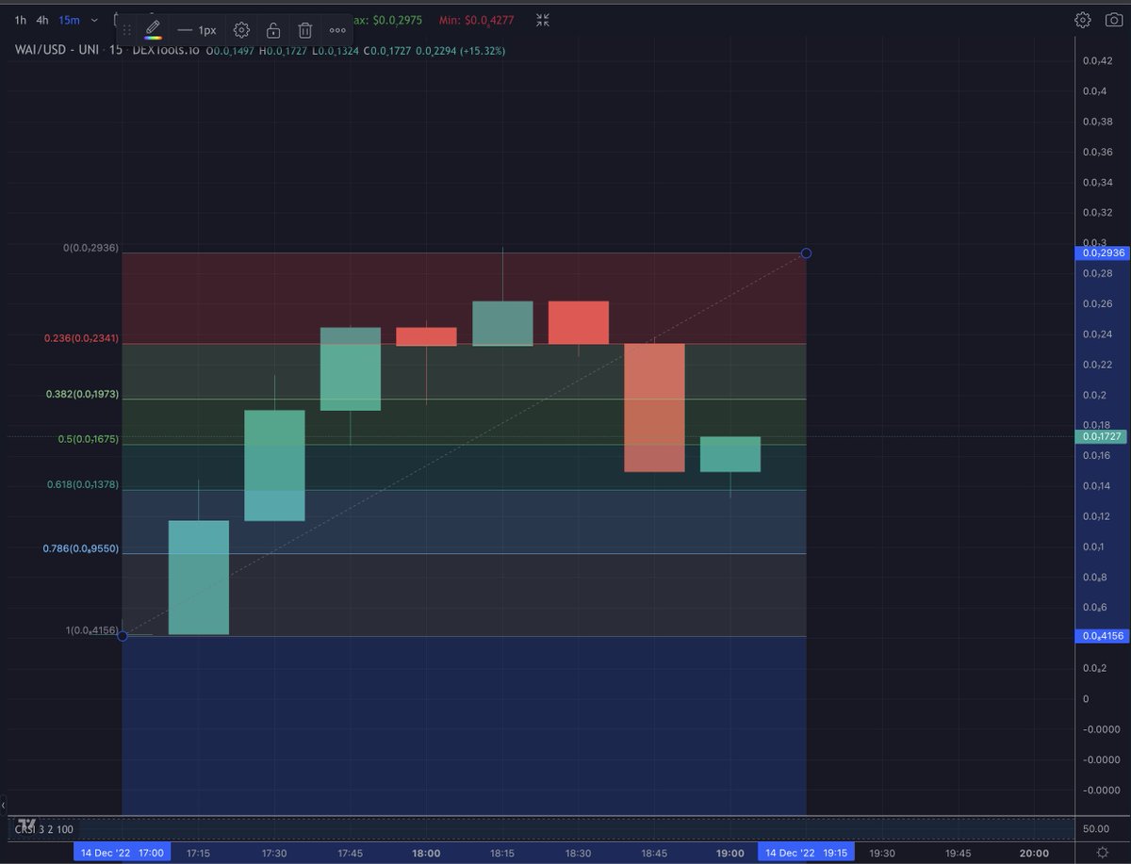Screen dimensions: 1131x864
Task: Collapse chart with fullscreen arrows icon
Action: (x=543, y=20)
